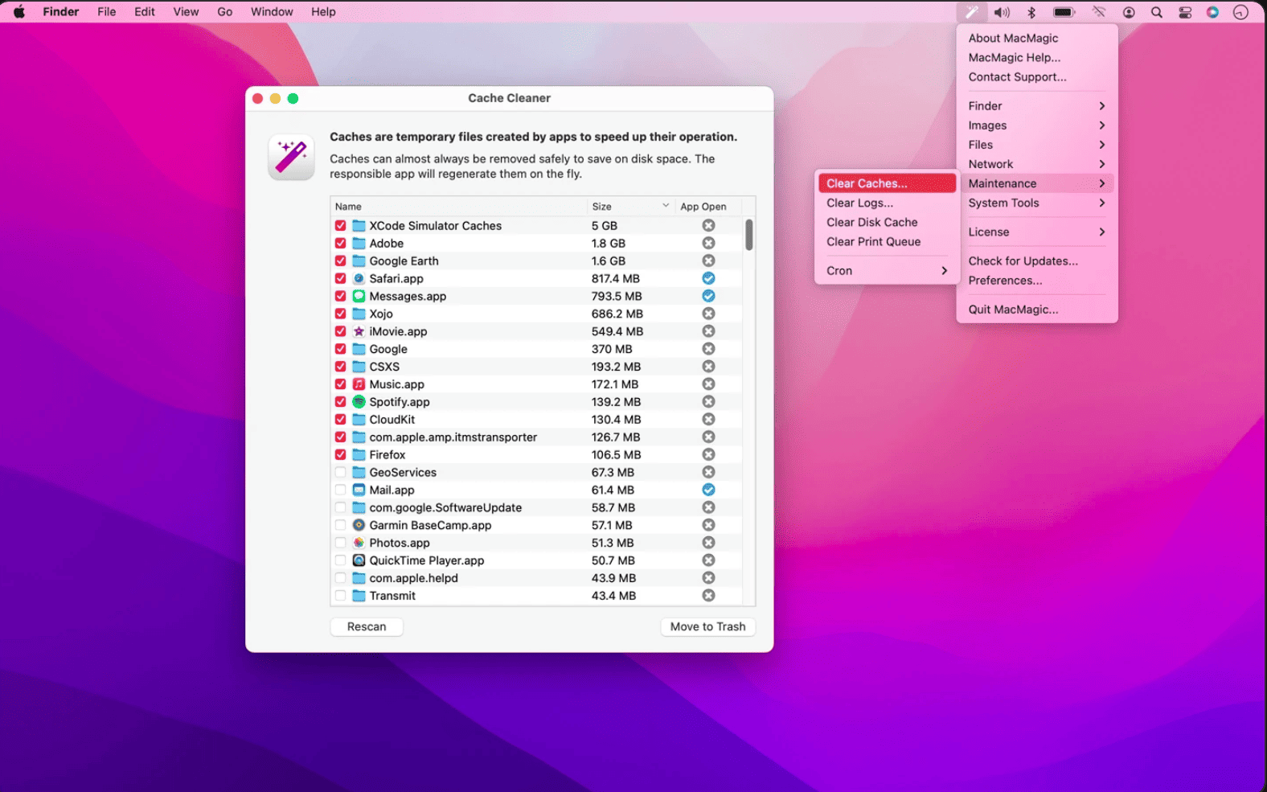
Task: Check the Transmit checkbox
Action: tap(340, 596)
